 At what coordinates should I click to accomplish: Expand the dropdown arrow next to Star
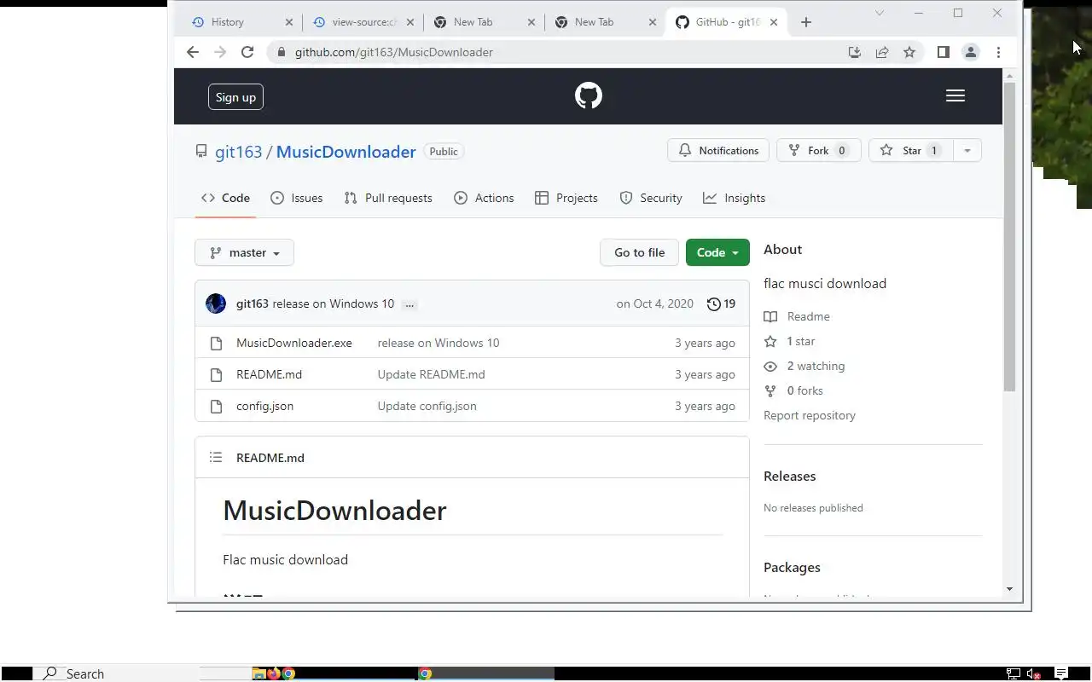coord(967,151)
